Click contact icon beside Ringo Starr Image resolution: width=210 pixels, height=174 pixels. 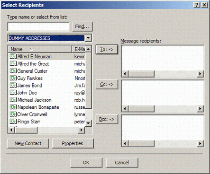coord(13,122)
